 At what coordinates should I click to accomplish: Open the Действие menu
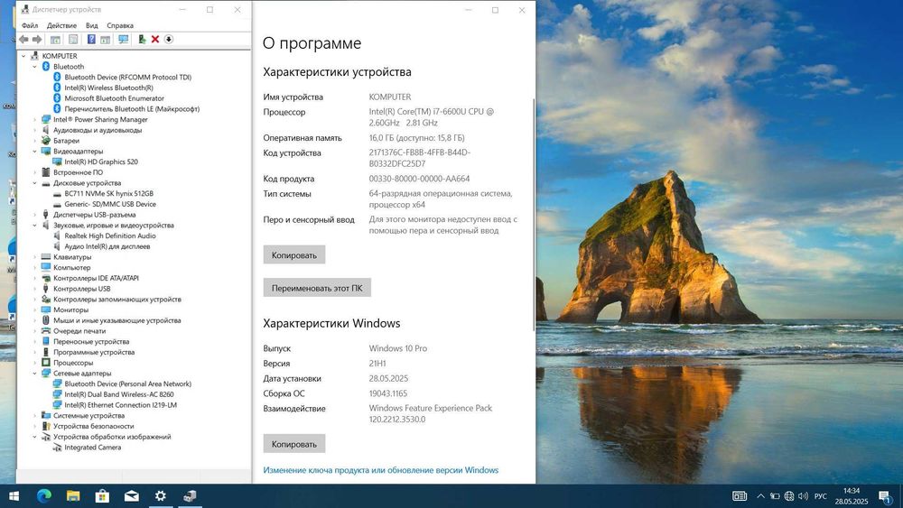[61, 25]
